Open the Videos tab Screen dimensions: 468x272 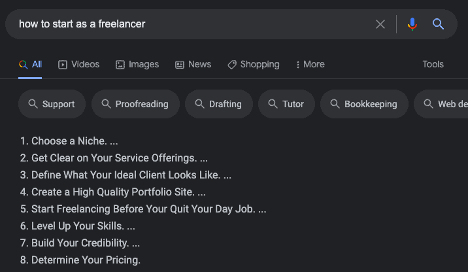[x=79, y=65]
